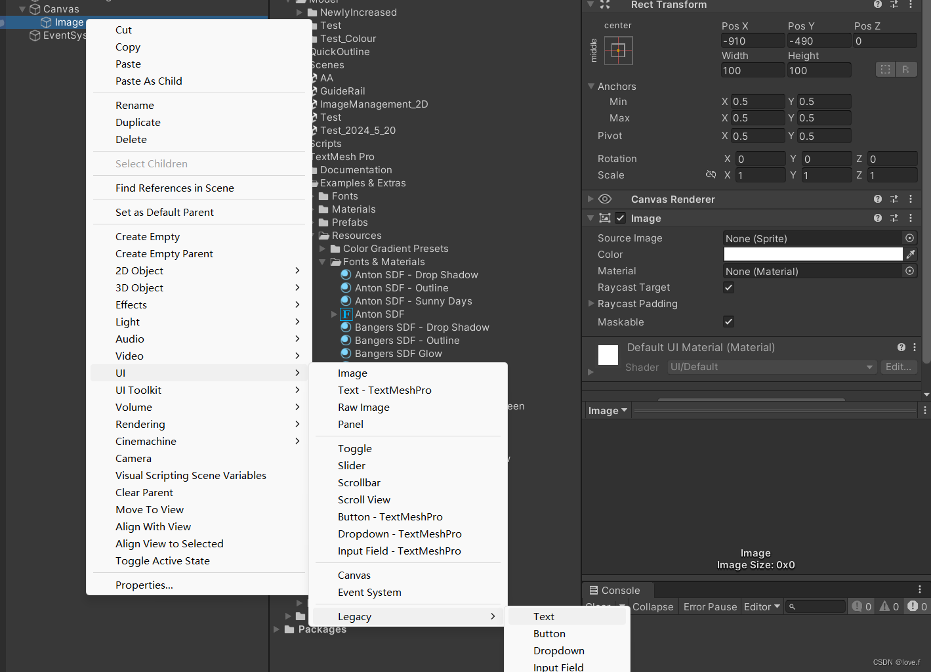Viewport: 931px width, 672px height.
Task: Open Rect Transform preset settings icon
Action: click(x=894, y=5)
